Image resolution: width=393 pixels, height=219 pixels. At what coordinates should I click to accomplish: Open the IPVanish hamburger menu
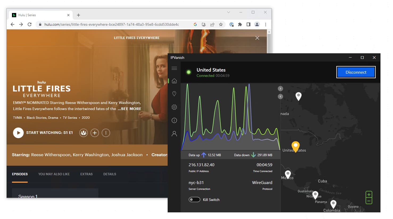click(x=174, y=68)
